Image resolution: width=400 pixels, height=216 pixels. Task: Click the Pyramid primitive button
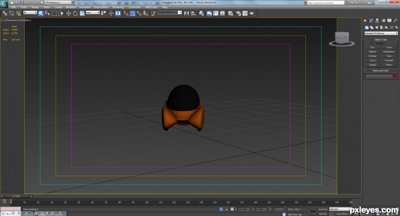pyautogui.click(x=389, y=60)
